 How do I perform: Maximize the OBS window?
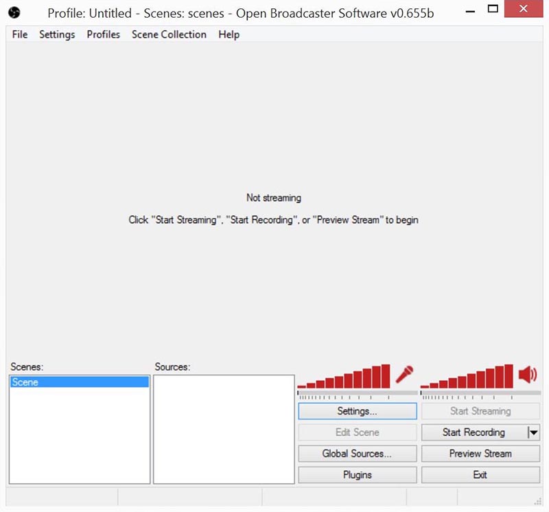493,9
